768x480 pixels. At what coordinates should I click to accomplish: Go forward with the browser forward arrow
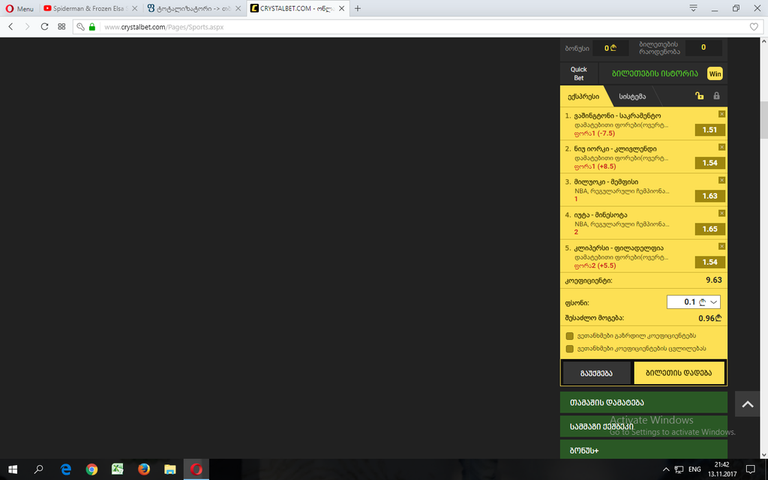tap(28, 26)
